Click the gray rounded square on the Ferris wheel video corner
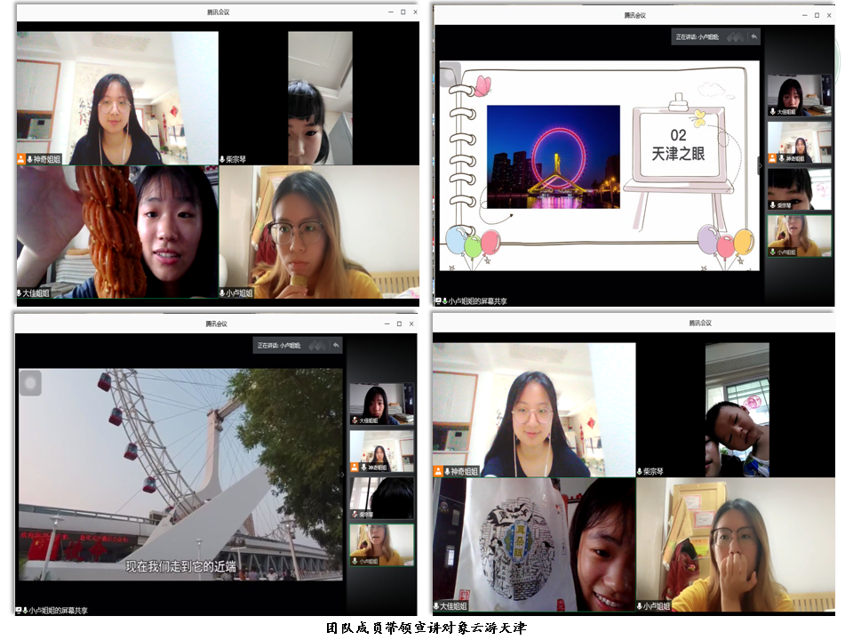The height and width of the screenshot is (640, 853). [30, 382]
